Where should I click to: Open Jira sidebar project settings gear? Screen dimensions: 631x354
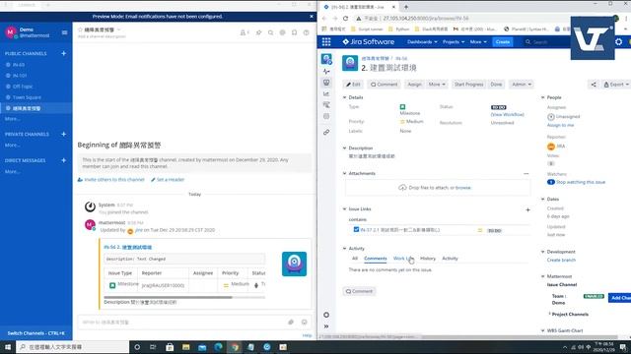326,315
